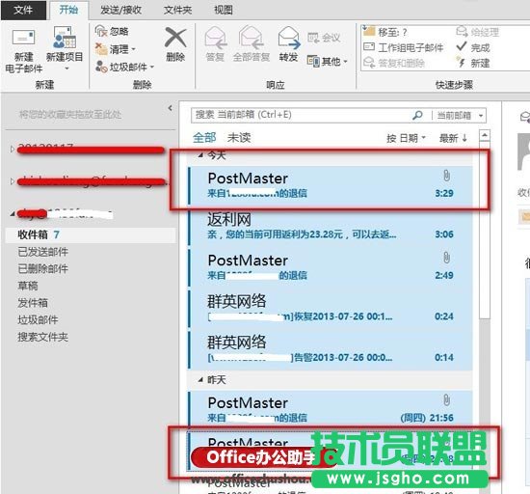The height and width of the screenshot is (494, 530).
Task: Expand the first redacted account in the folder tree
Action: (x=13, y=149)
